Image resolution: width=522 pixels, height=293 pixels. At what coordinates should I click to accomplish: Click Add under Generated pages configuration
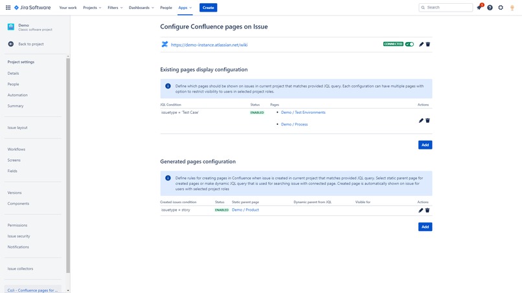point(425,227)
